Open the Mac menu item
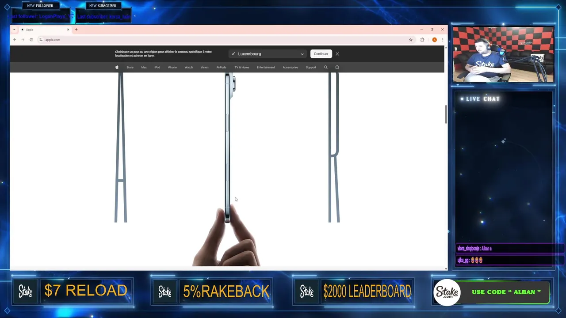Screen dimensions: 566x318 click(x=144, y=68)
